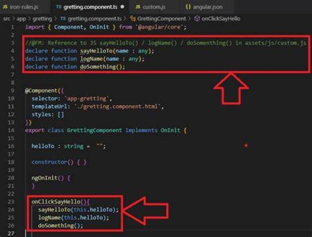Viewport: 312px width, 237px height.
Task: Click braces icon on angular.json tab
Action: click(188, 7)
